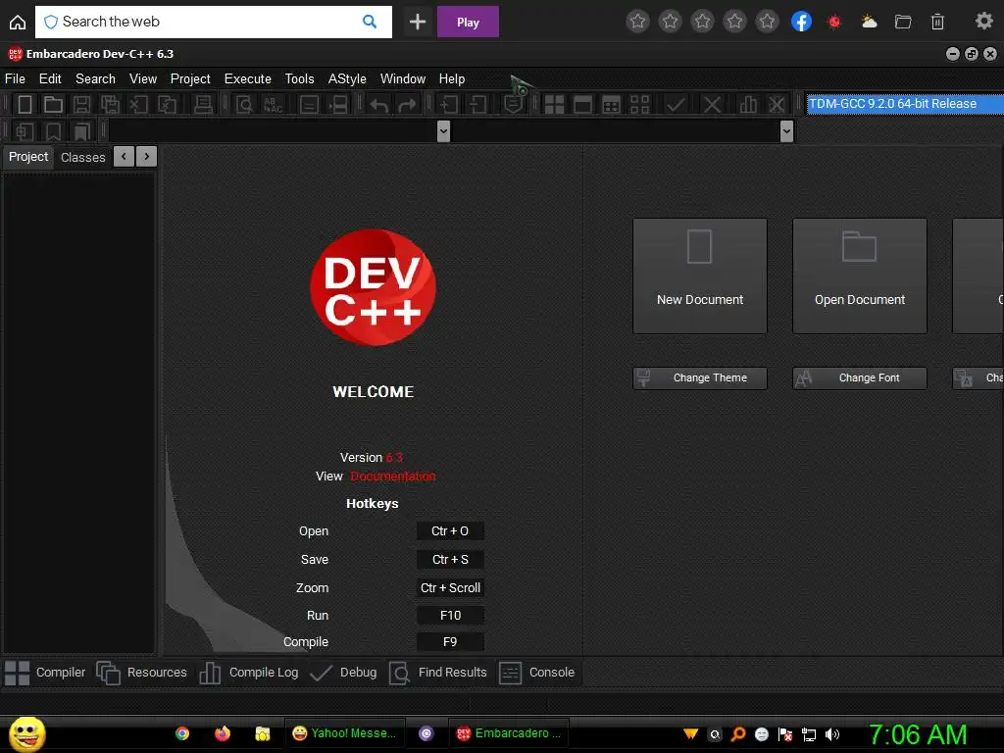Viewport: 1004px width, 753px height.
Task: Click the volume speaker tray icon
Action: [831, 734]
